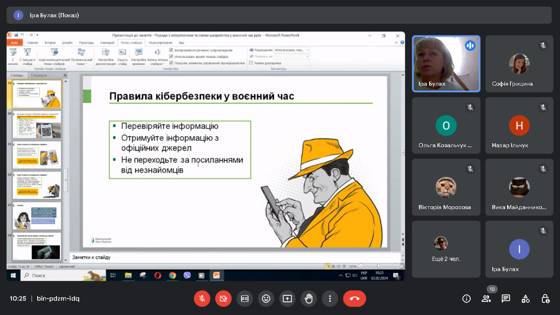The image size is (560, 315).
Task: Open the Transitions ribbon tab
Action: (x=86, y=43)
